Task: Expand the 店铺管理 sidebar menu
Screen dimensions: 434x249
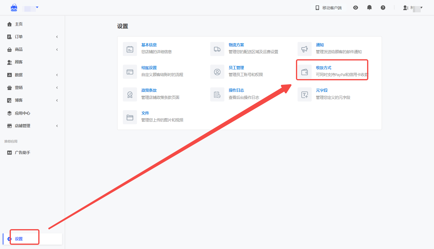Action: (32, 126)
